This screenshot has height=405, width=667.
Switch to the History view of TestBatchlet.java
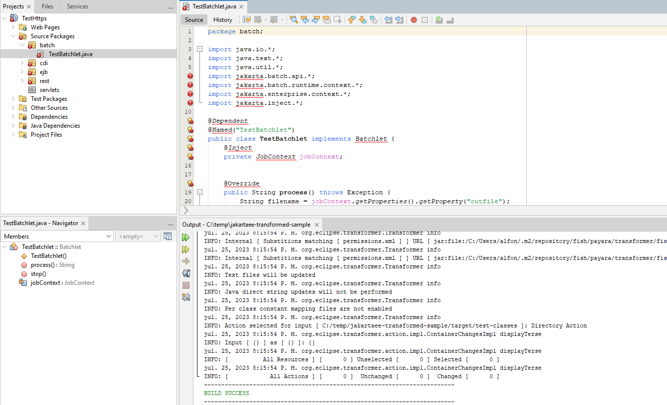(223, 19)
